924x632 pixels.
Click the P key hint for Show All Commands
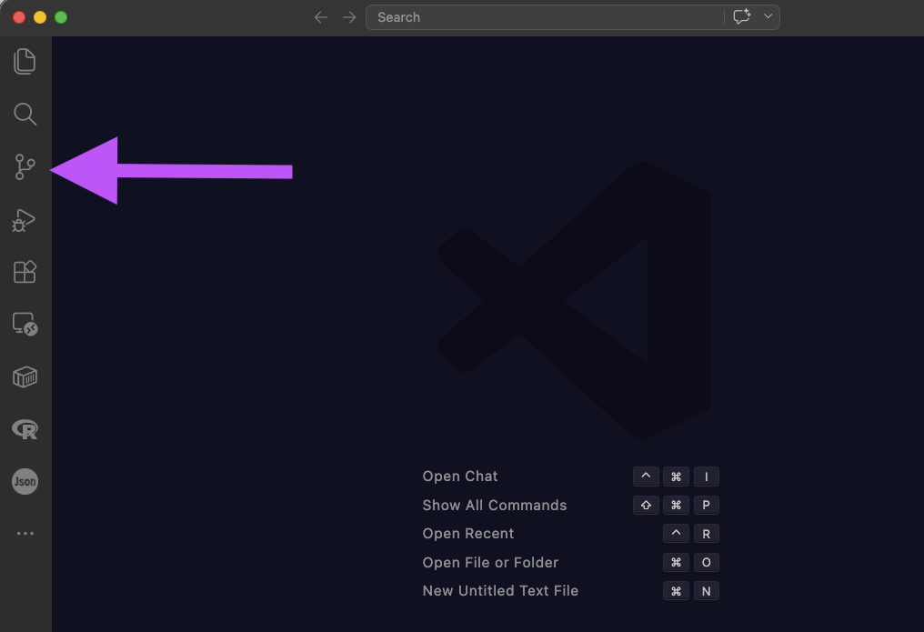pos(706,505)
